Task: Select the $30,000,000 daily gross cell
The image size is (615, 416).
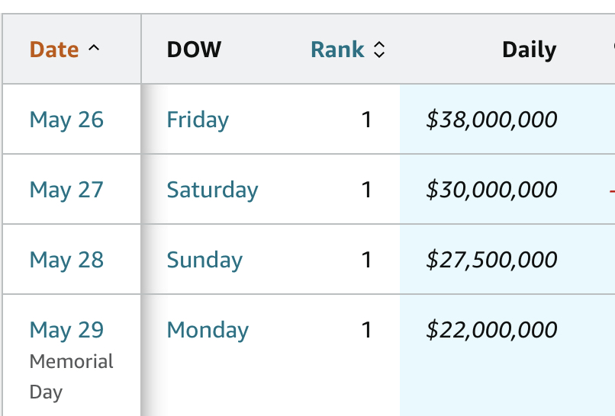Action: 491,190
